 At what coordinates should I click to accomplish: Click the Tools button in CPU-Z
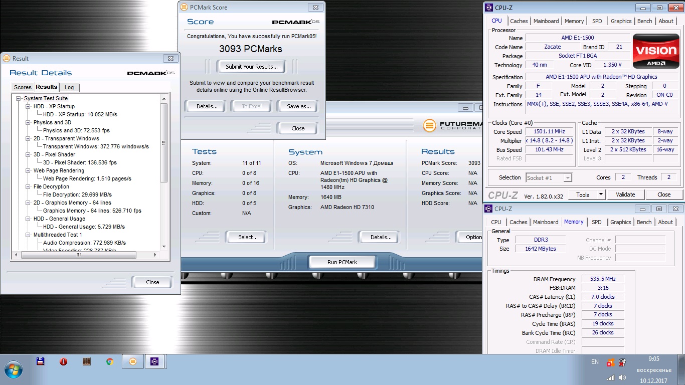[583, 195]
